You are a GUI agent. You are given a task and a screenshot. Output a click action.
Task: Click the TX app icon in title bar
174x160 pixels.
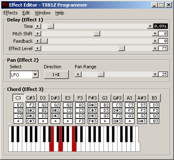coord(5,5)
